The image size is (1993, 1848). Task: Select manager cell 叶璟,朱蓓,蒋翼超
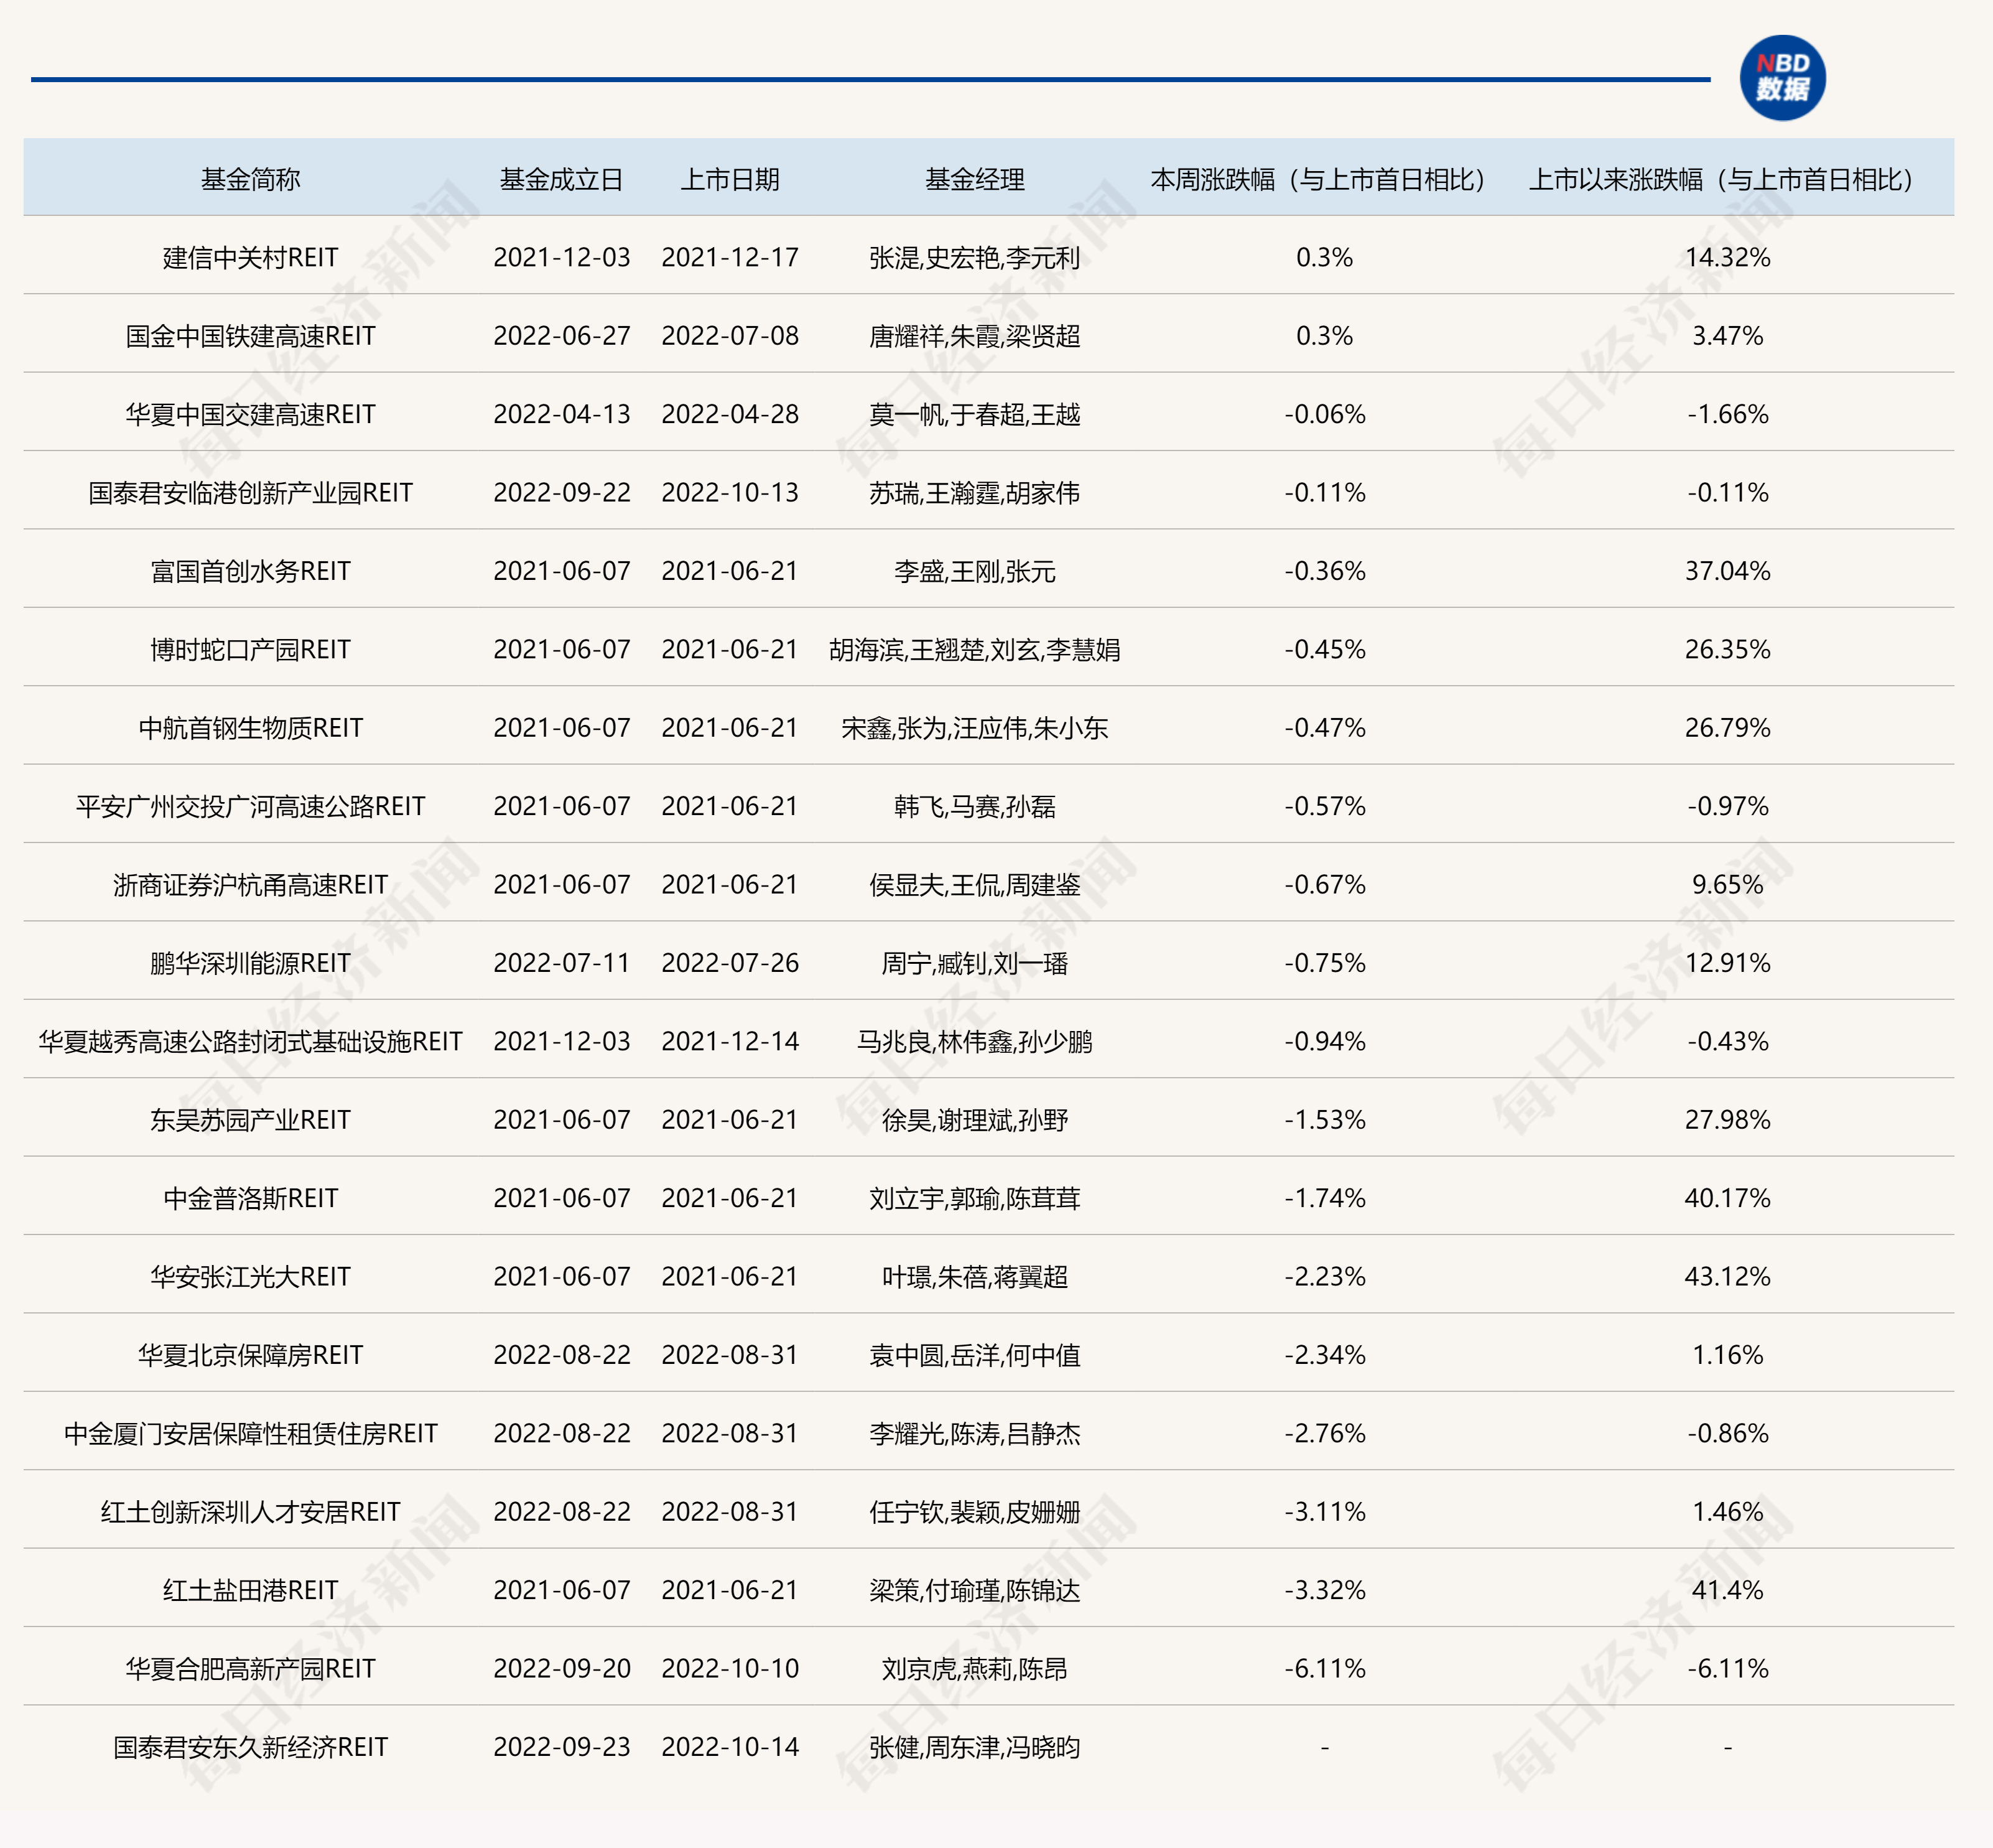(975, 1277)
